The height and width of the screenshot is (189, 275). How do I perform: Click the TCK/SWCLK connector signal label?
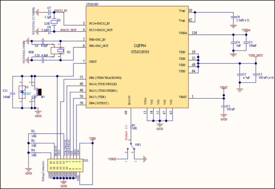(x=65, y=148)
